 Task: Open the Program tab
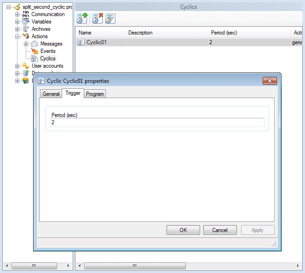coord(95,94)
